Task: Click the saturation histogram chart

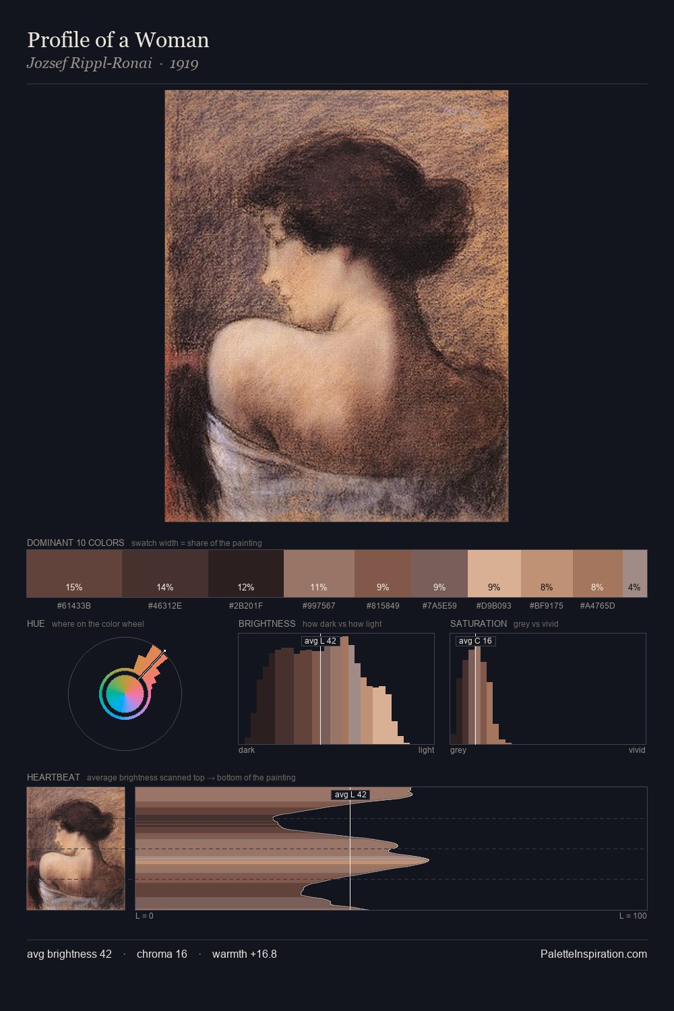Action: click(548, 689)
